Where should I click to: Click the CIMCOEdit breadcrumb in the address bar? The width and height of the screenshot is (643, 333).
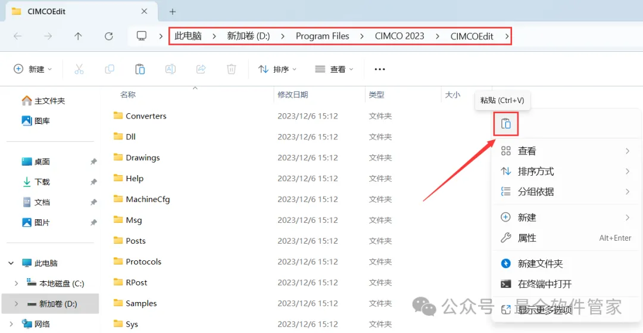(x=472, y=36)
